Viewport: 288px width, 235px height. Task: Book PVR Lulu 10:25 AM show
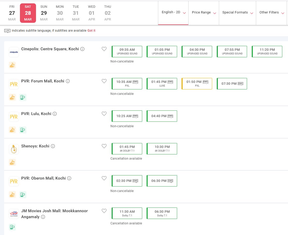pos(127,116)
